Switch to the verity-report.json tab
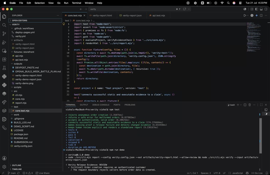Image resolution: width=270 pixels, height=175 pixels. pos(132,15)
